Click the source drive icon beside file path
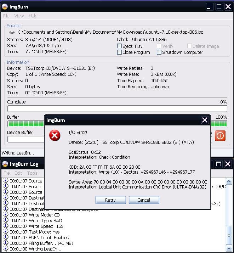 (12, 32)
